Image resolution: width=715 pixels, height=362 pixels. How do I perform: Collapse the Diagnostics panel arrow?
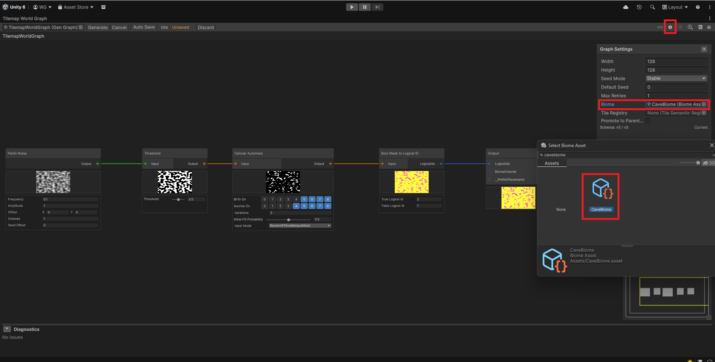(x=7, y=329)
